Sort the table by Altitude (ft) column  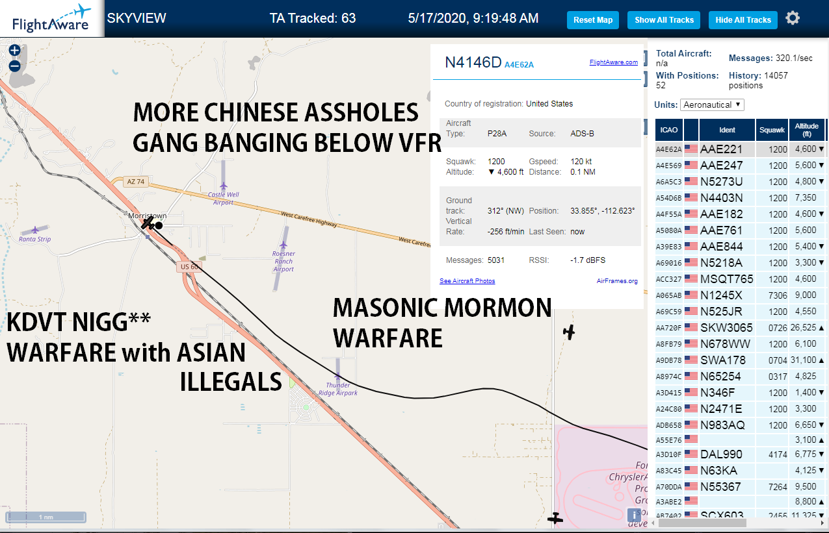pos(807,130)
